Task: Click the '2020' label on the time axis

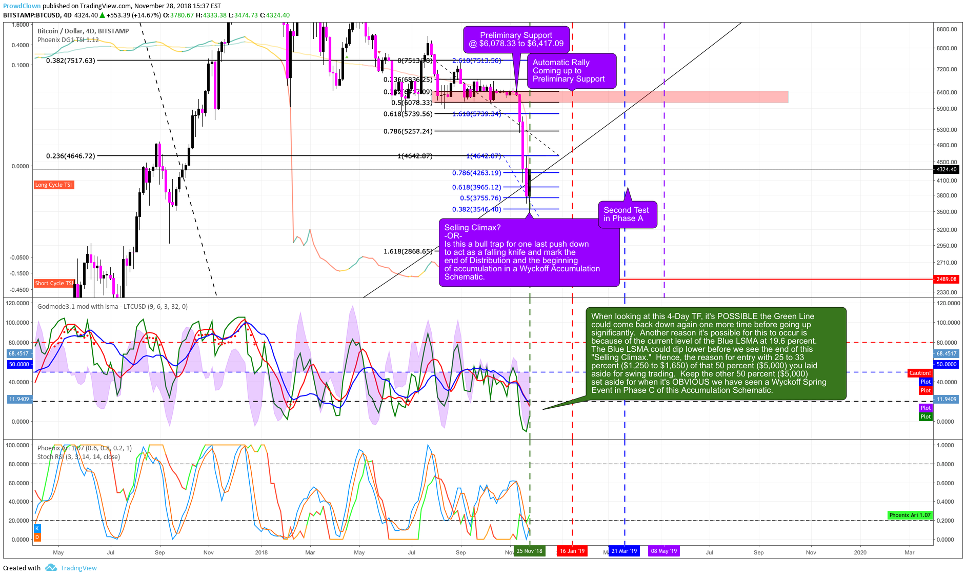Action: [860, 552]
